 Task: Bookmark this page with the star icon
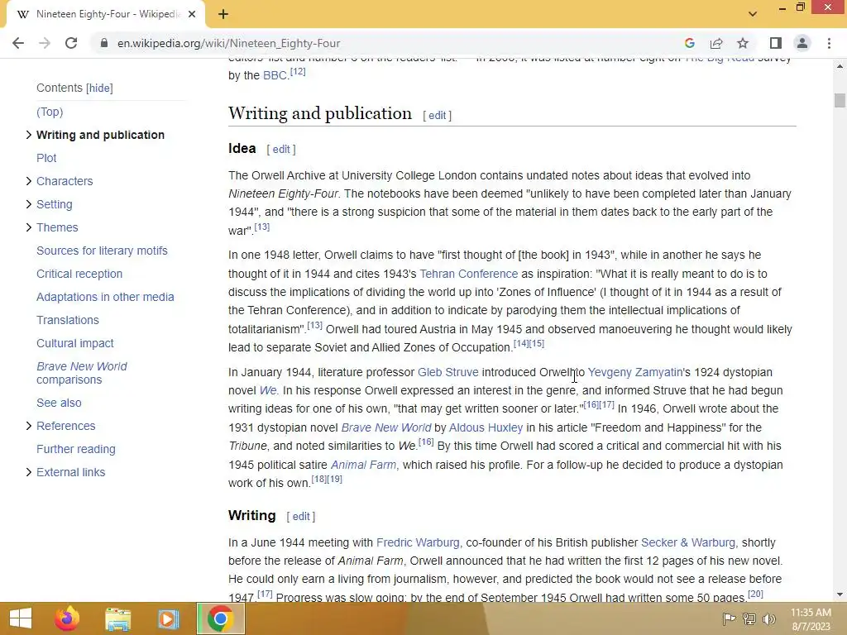pyautogui.click(x=743, y=43)
